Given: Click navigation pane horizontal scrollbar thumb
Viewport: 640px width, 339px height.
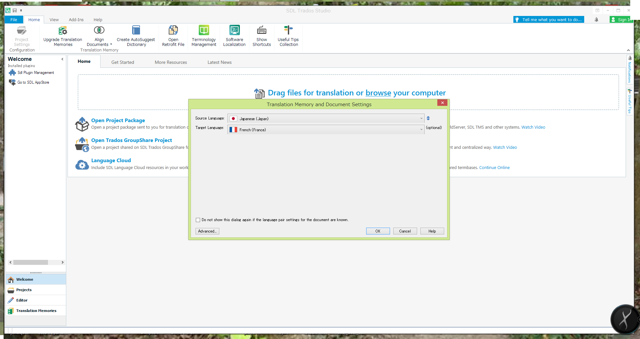Looking at the screenshot, I should pos(31,262).
